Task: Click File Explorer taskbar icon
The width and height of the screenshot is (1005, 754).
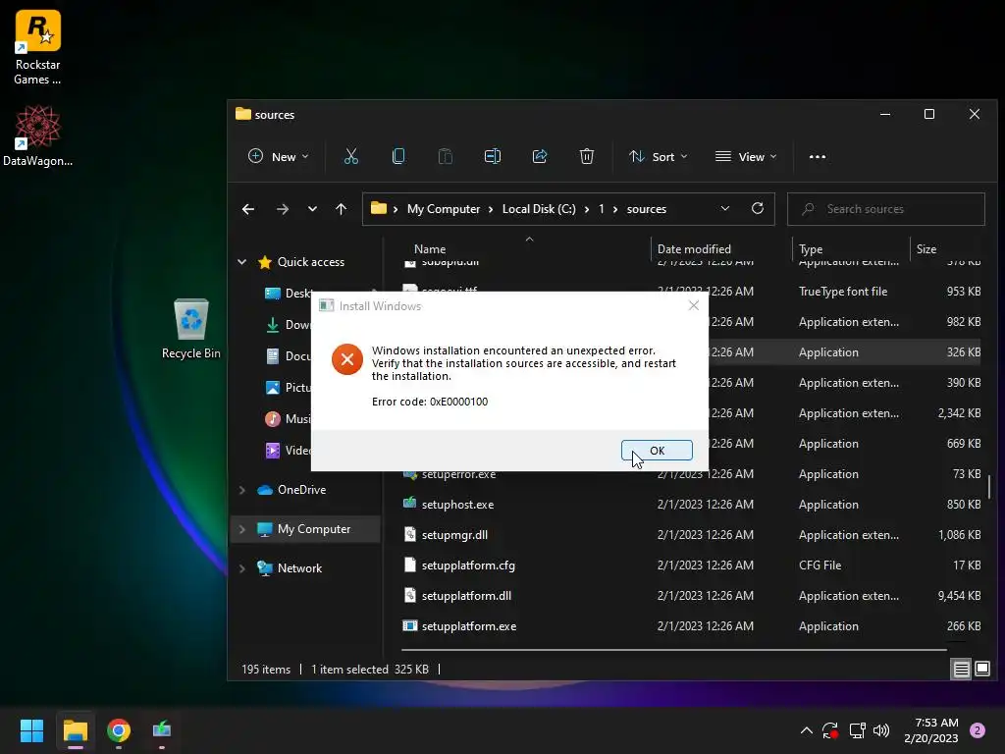Action: click(75, 730)
